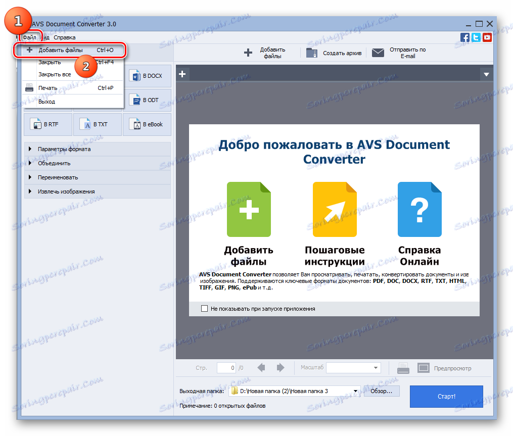Click Отправить по E-mail toolbar button
This screenshot has width=513, height=436.
(x=399, y=53)
